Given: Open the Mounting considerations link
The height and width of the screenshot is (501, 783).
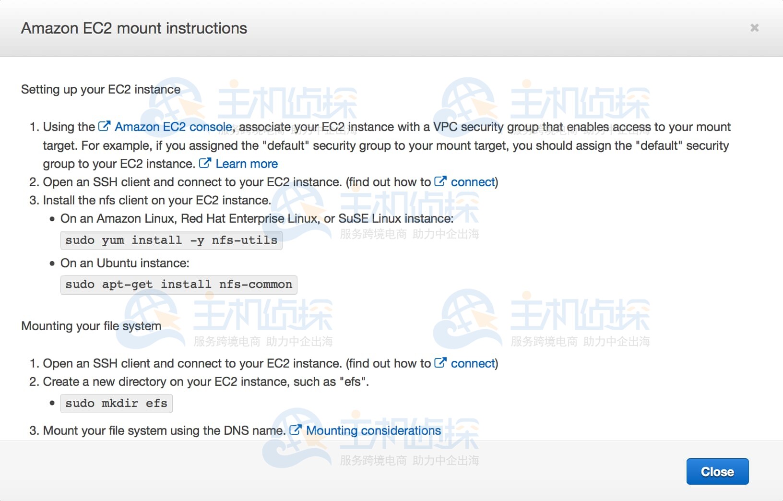Looking at the screenshot, I should (x=373, y=430).
